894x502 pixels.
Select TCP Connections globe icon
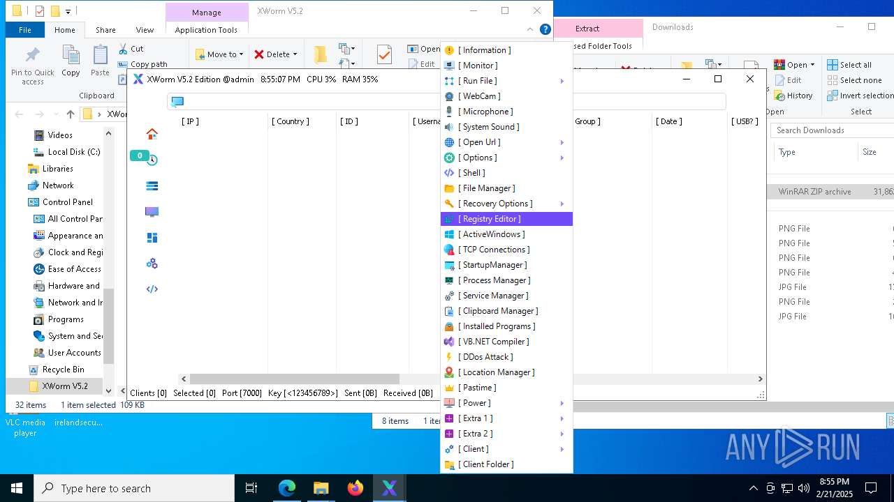[x=449, y=250]
